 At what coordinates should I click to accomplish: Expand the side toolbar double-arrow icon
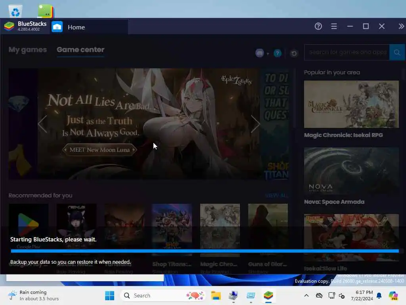point(401,26)
